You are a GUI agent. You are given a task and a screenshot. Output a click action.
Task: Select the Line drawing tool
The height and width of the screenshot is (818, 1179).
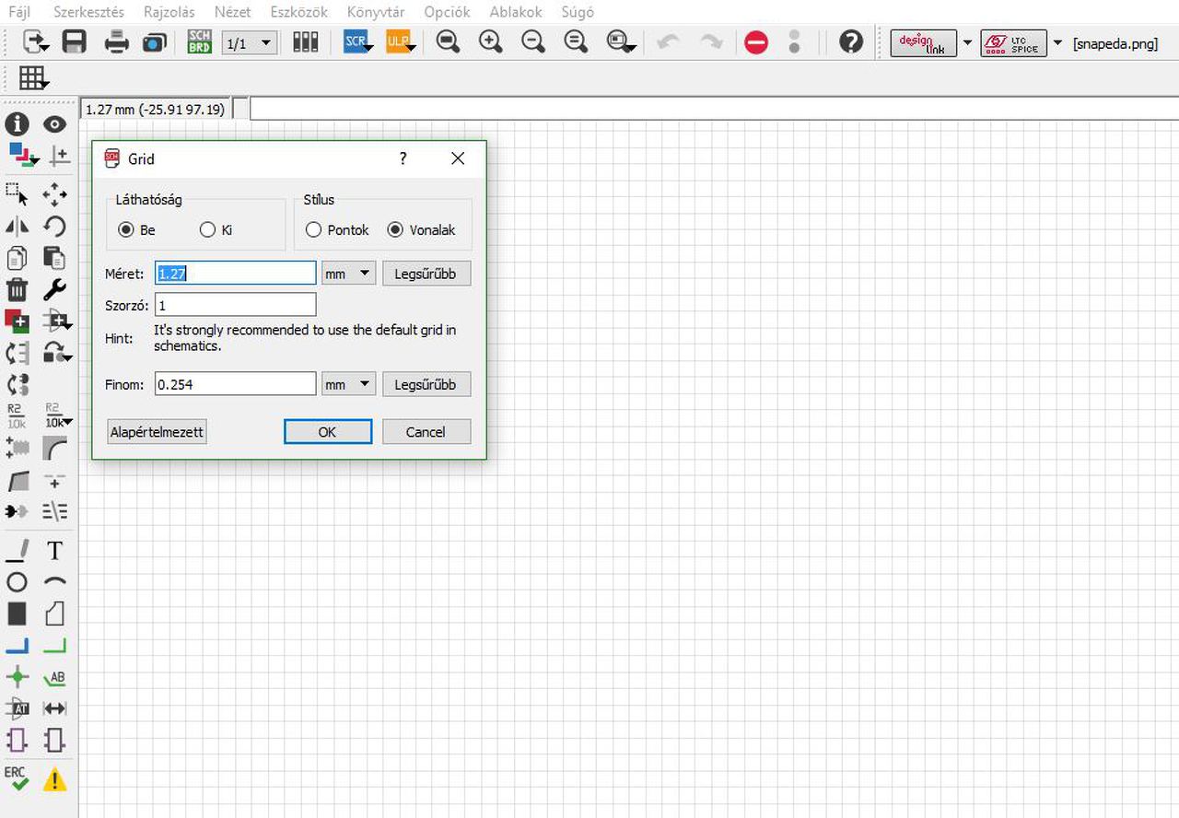18,551
